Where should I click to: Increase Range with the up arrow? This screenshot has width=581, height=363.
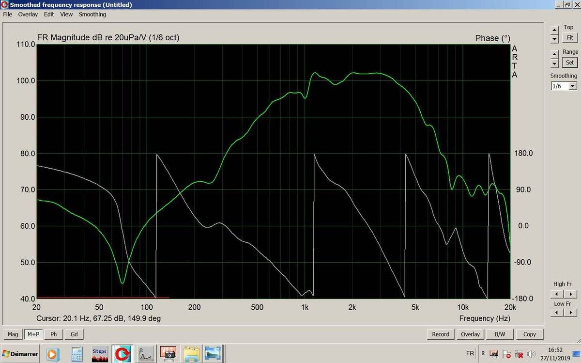click(x=554, y=54)
